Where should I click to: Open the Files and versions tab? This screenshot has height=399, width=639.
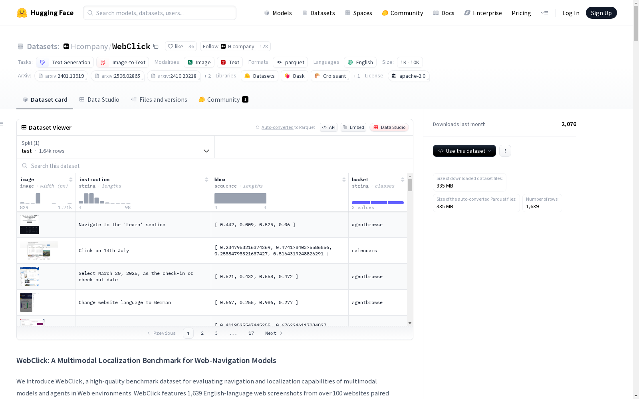coord(159,100)
